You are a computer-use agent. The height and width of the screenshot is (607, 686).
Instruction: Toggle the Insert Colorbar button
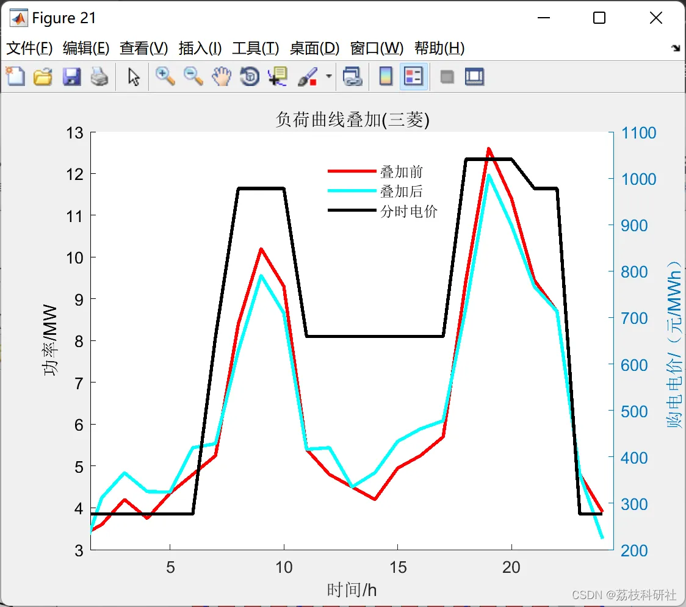[x=386, y=76]
